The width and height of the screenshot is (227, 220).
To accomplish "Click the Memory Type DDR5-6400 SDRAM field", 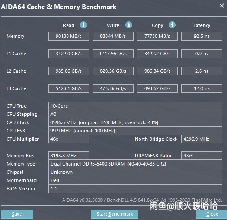I will coord(135,164).
